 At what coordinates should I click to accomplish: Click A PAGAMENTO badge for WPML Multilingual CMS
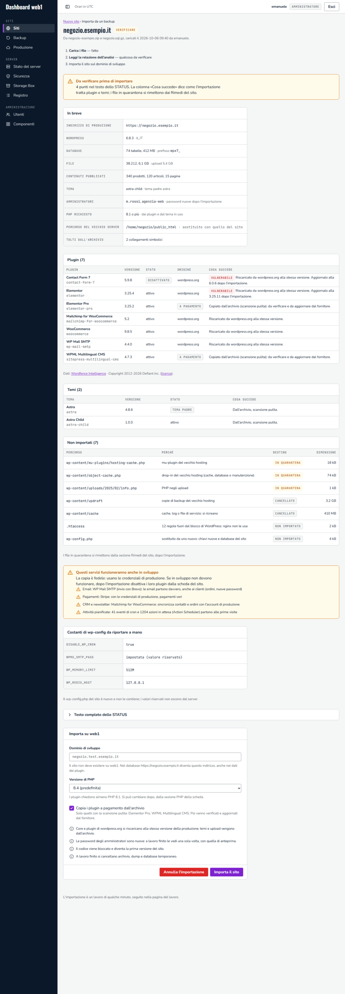[x=190, y=357]
